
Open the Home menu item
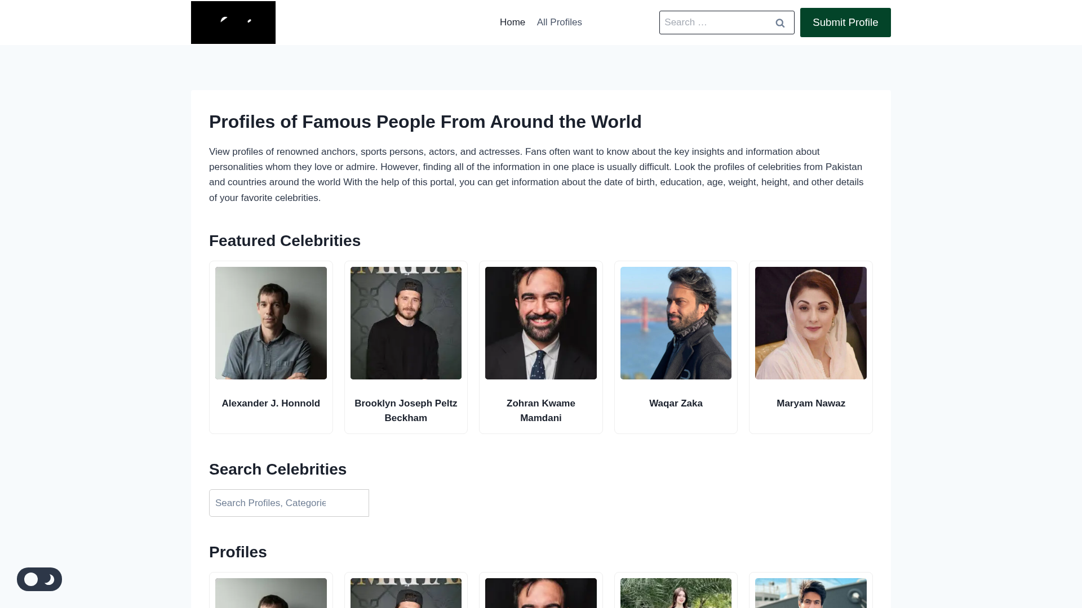pos(512,23)
